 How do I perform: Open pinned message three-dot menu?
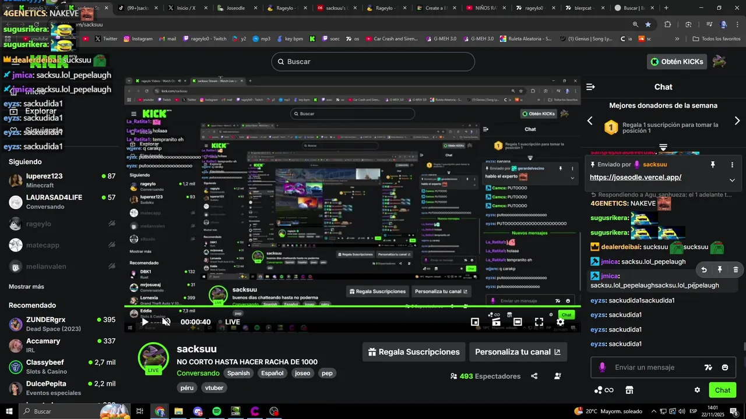733,165
